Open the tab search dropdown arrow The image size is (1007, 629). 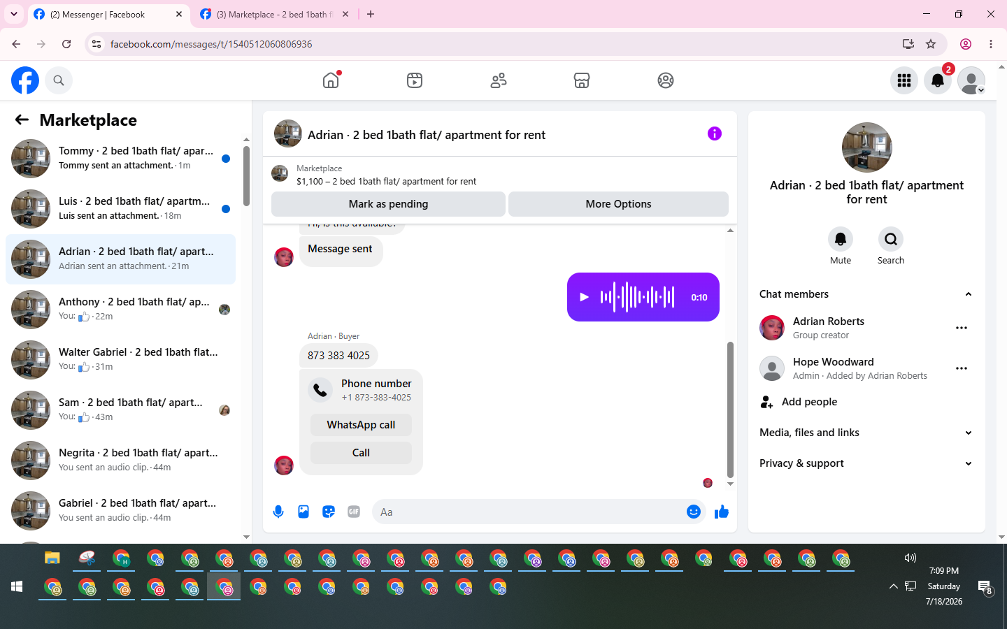[14, 14]
